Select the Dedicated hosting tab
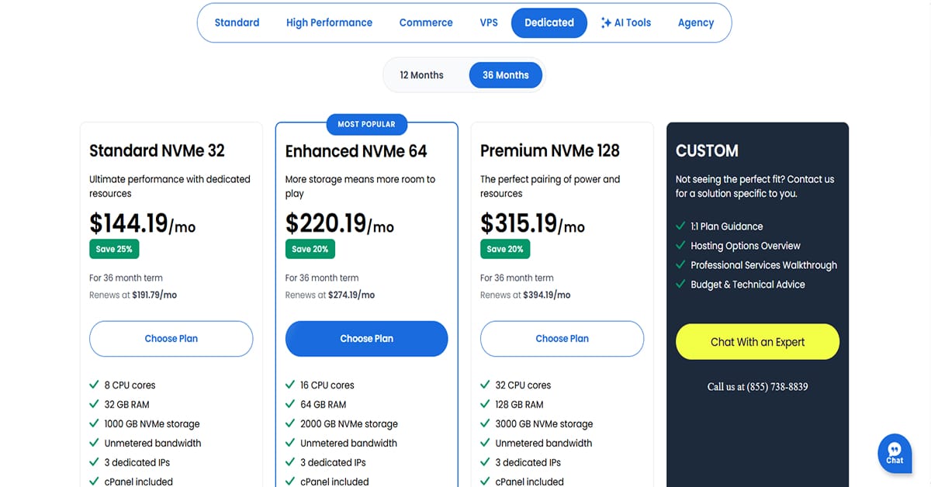The image size is (931, 487). [549, 22]
